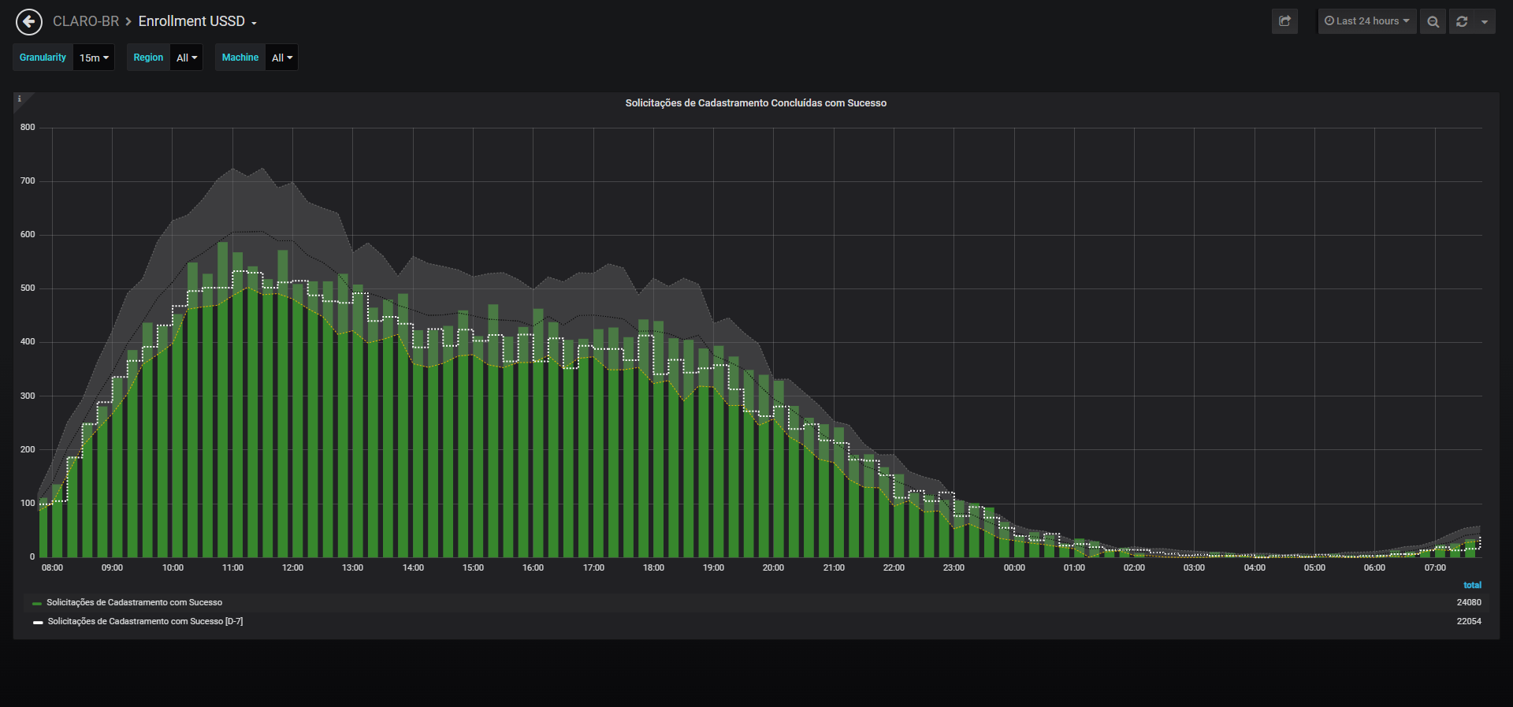Click the white D-7 legend color swatch
The image size is (1513, 707).
(x=38, y=623)
